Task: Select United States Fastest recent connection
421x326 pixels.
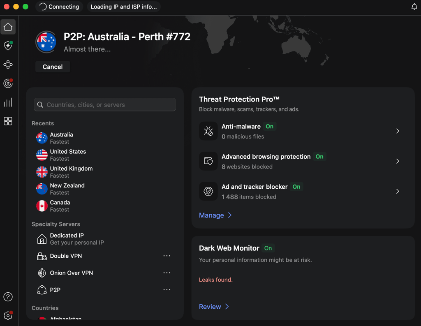Action: point(105,155)
